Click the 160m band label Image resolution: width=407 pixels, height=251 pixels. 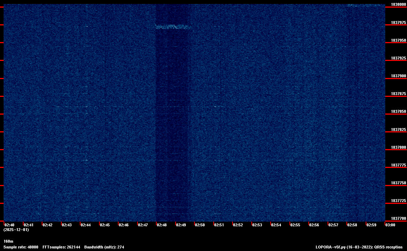[8, 241]
